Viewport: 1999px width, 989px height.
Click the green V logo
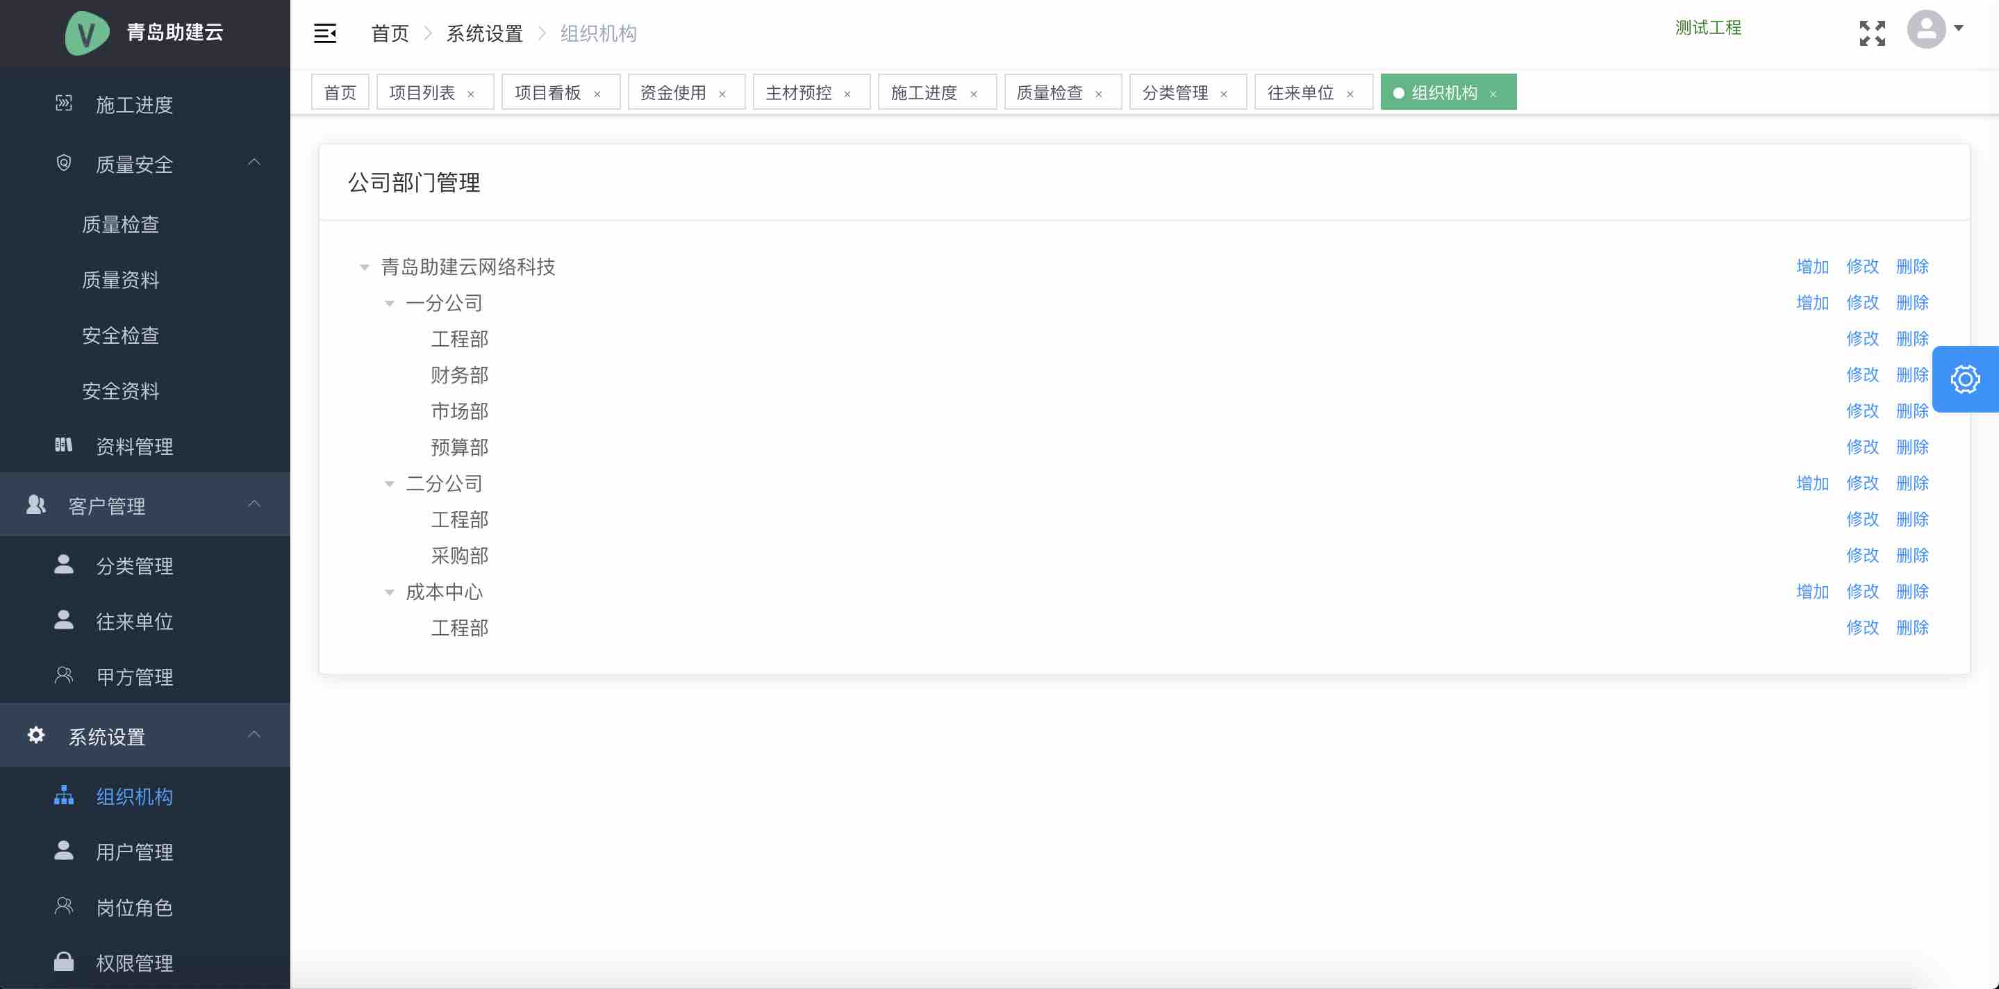tap(86, 33)
